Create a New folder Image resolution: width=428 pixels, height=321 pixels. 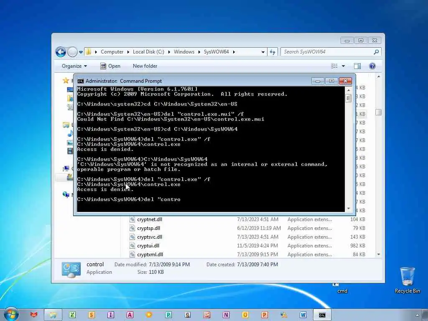click(145, 66)
